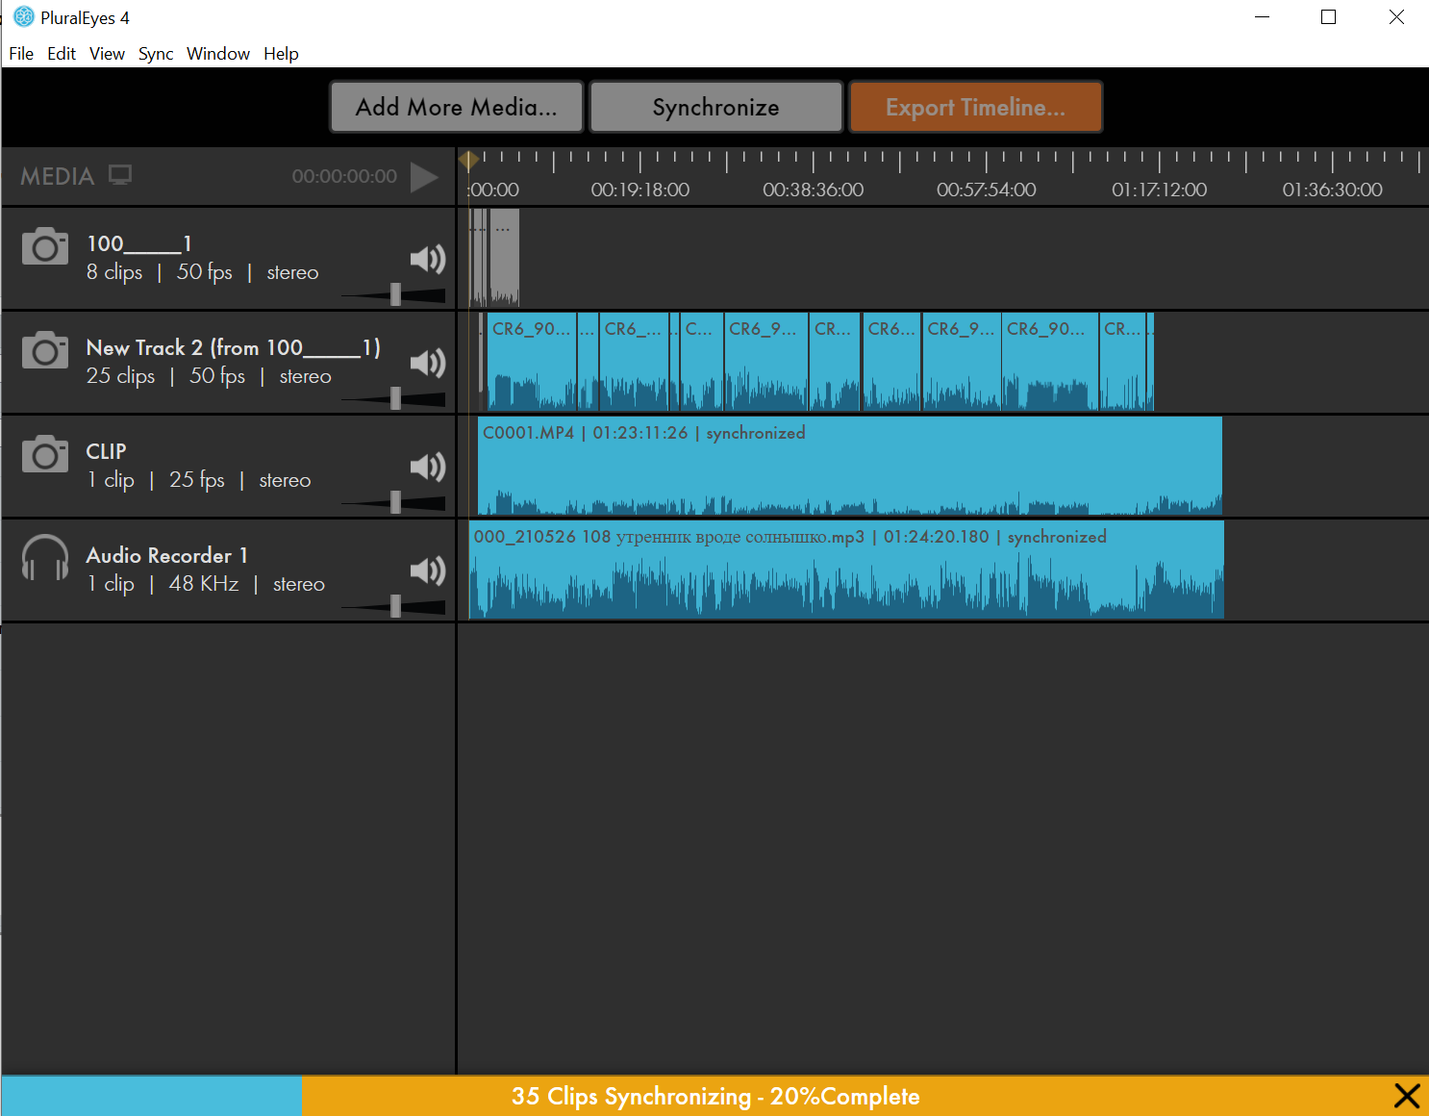The height and width of the screenshot is (1116, 1429).
Task: Mute the New Track 2 speaker
Action: (427, 363)
